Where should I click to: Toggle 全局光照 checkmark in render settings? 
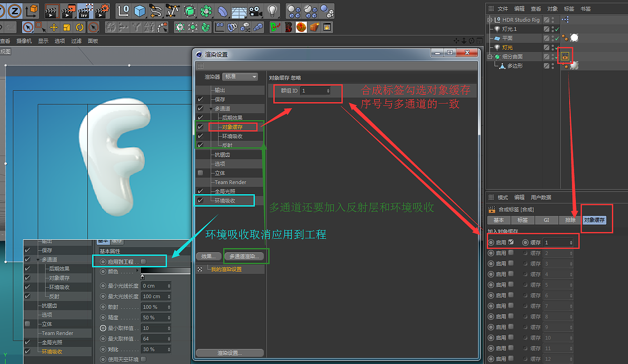click(x=200, y=191)
